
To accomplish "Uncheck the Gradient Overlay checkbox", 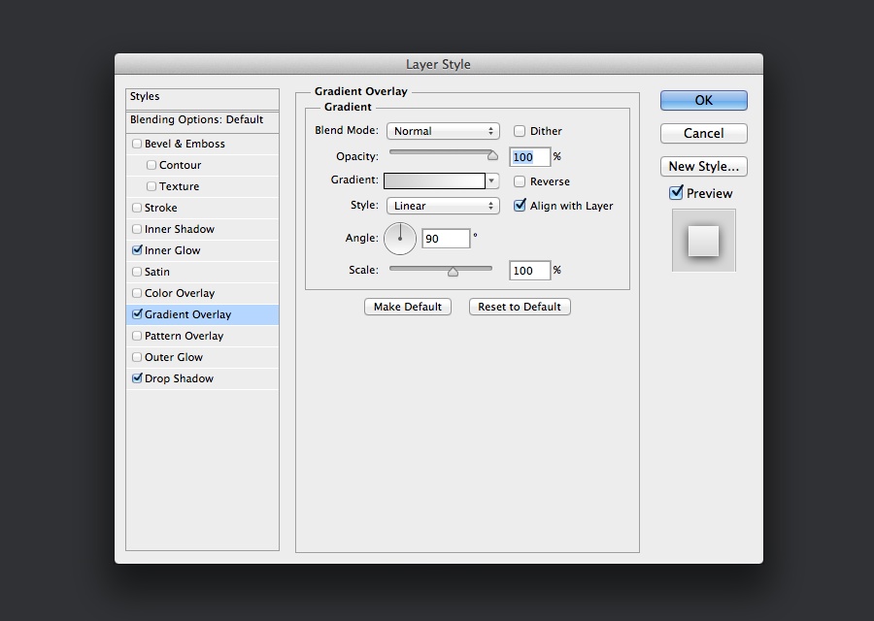I will coord(137,314).
